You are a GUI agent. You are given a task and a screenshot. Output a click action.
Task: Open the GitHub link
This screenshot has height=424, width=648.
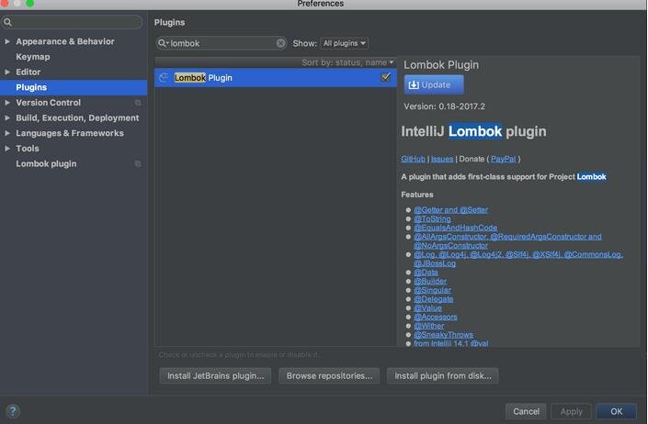click(x=413, y=159)
